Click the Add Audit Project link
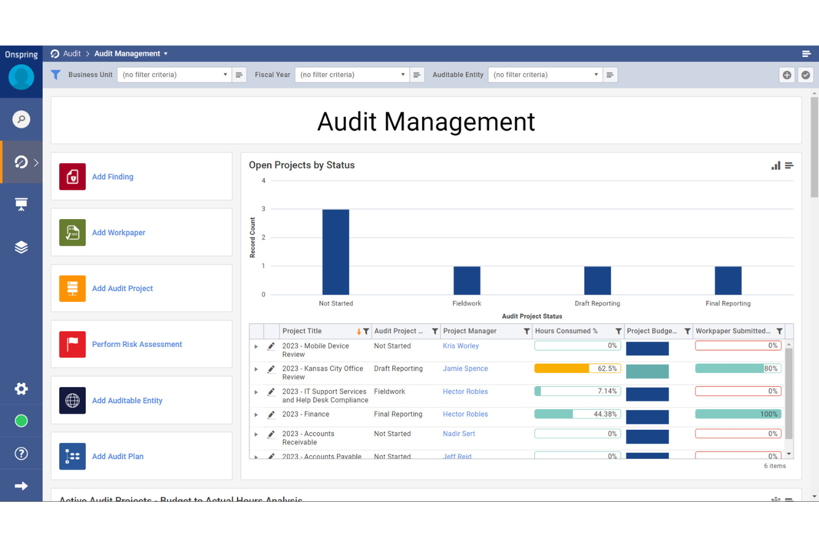This screenshot has height=546, width=819. tap(122, 289)
